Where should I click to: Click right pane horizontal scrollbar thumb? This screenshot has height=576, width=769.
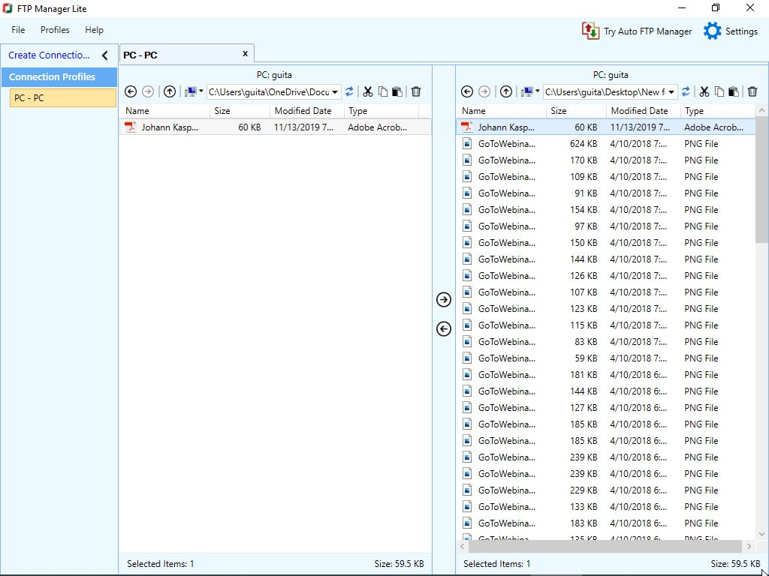click(605, 546)
